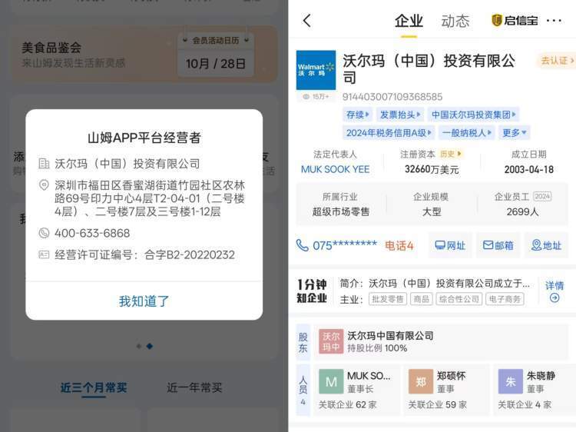
Task: Tap the 沃尔玛中 shareholder avatar icon
Action: [x=331, y=341]
